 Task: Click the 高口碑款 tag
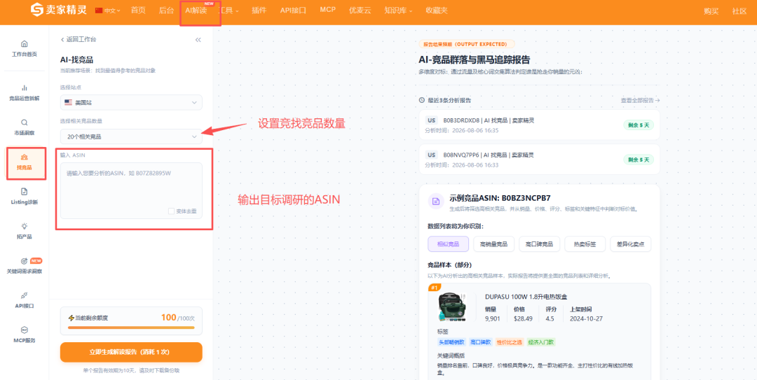tap(480, 342)
